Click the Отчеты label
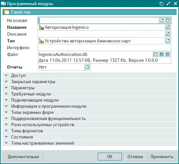Image resolution: width=179 pixels, height=164 pixels. (x=15, y=67)
